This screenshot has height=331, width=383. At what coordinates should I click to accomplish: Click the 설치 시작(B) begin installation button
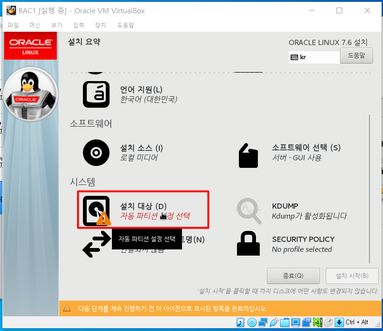[352, 276]
